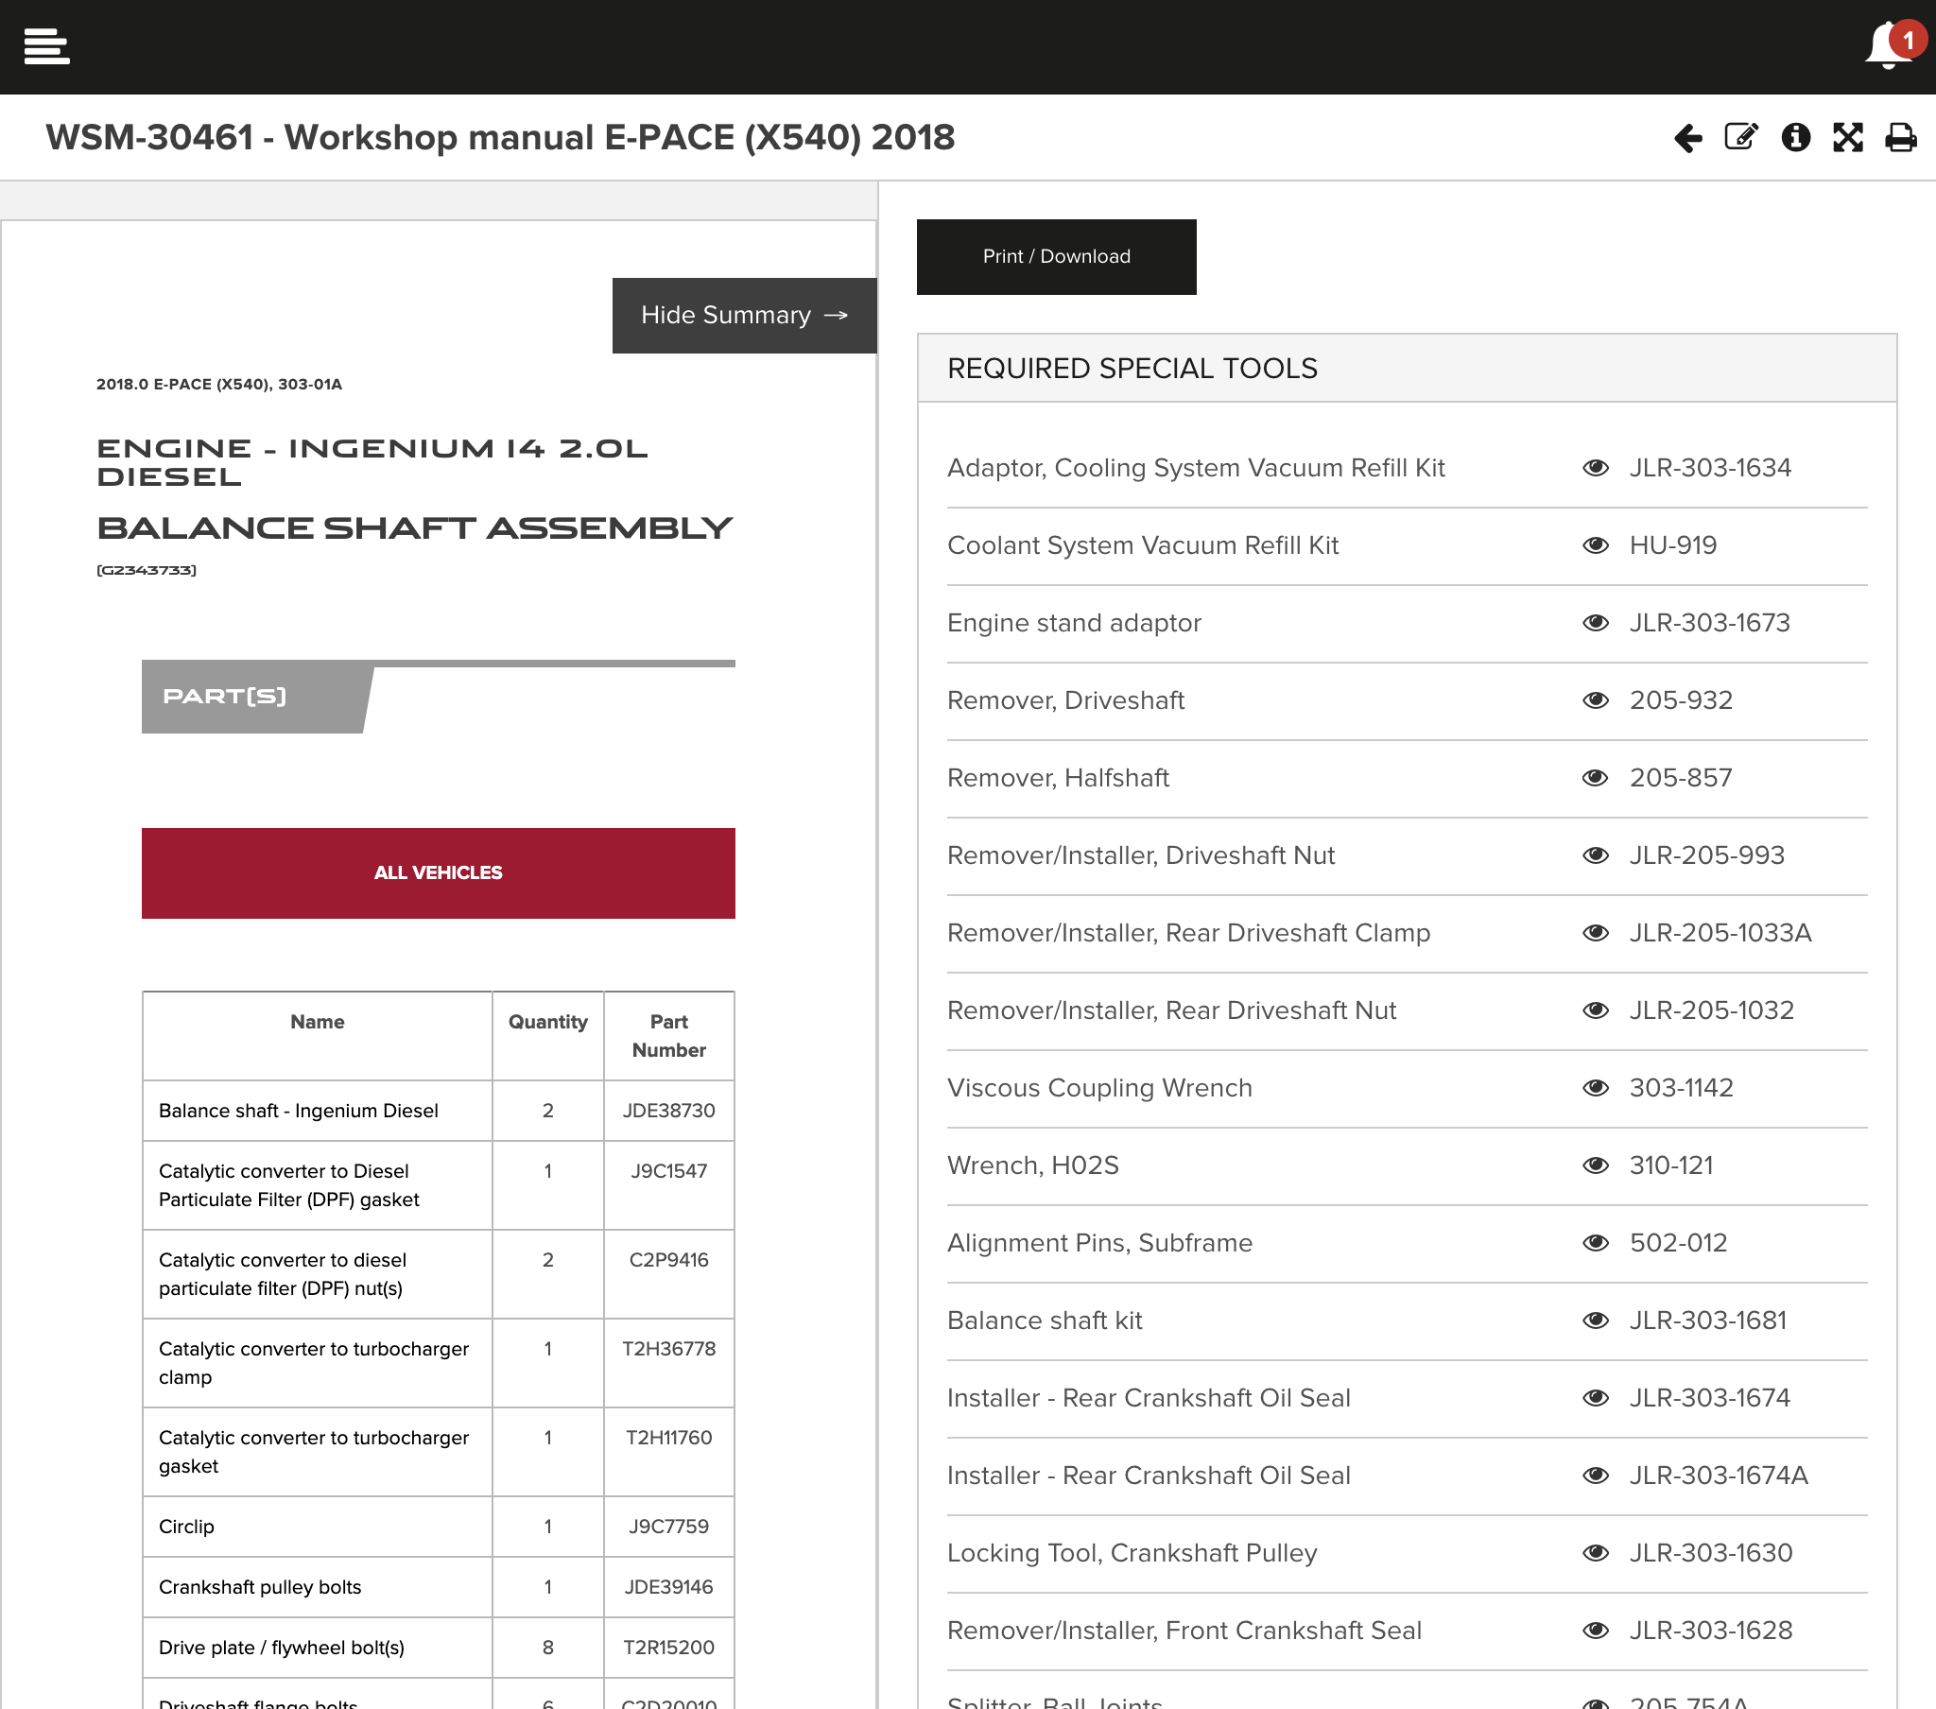Click tool number JLR-303-1630
This screenshot has height=1709, width=1936.
(x=1711, y=1555)
